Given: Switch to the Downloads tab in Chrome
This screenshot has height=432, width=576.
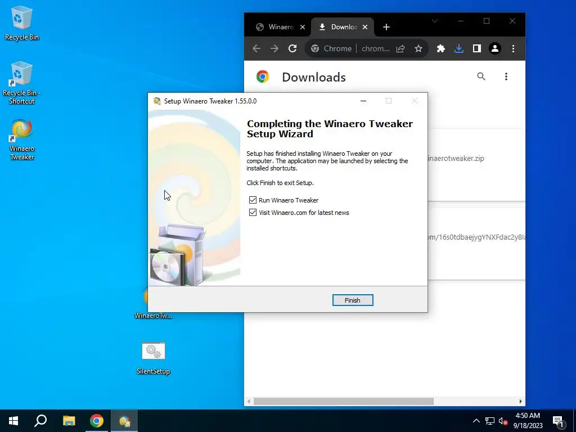Looking at the screenshot, I should coord(344,27).
